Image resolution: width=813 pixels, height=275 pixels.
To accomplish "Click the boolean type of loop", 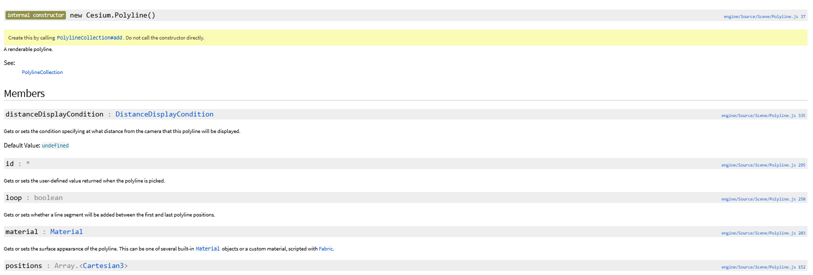I will [48, 198].
